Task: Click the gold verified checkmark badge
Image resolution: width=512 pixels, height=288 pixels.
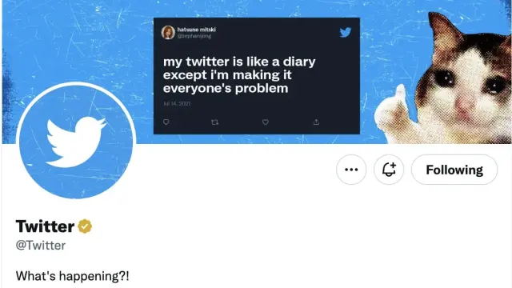Action: pyautogui.click(x=85, y=226)
